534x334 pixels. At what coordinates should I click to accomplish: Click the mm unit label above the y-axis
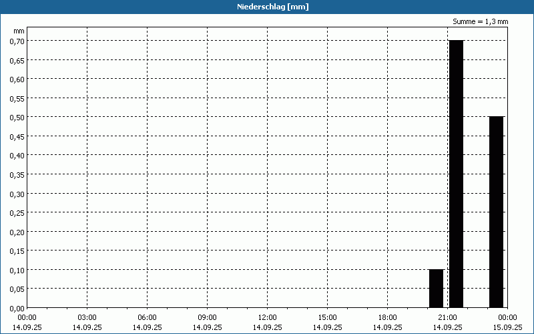(x=20, y=31)
